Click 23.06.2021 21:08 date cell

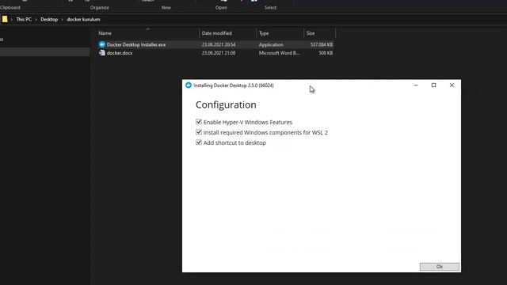[219, 53]
